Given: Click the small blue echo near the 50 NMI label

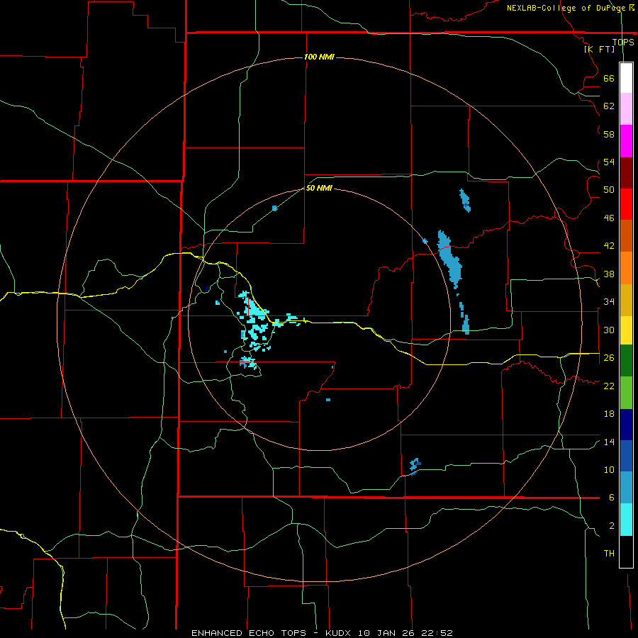Looking at the screenshot, I should point(274,208).
